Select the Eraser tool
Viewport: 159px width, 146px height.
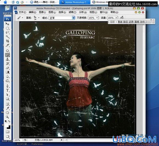[7, 68]
